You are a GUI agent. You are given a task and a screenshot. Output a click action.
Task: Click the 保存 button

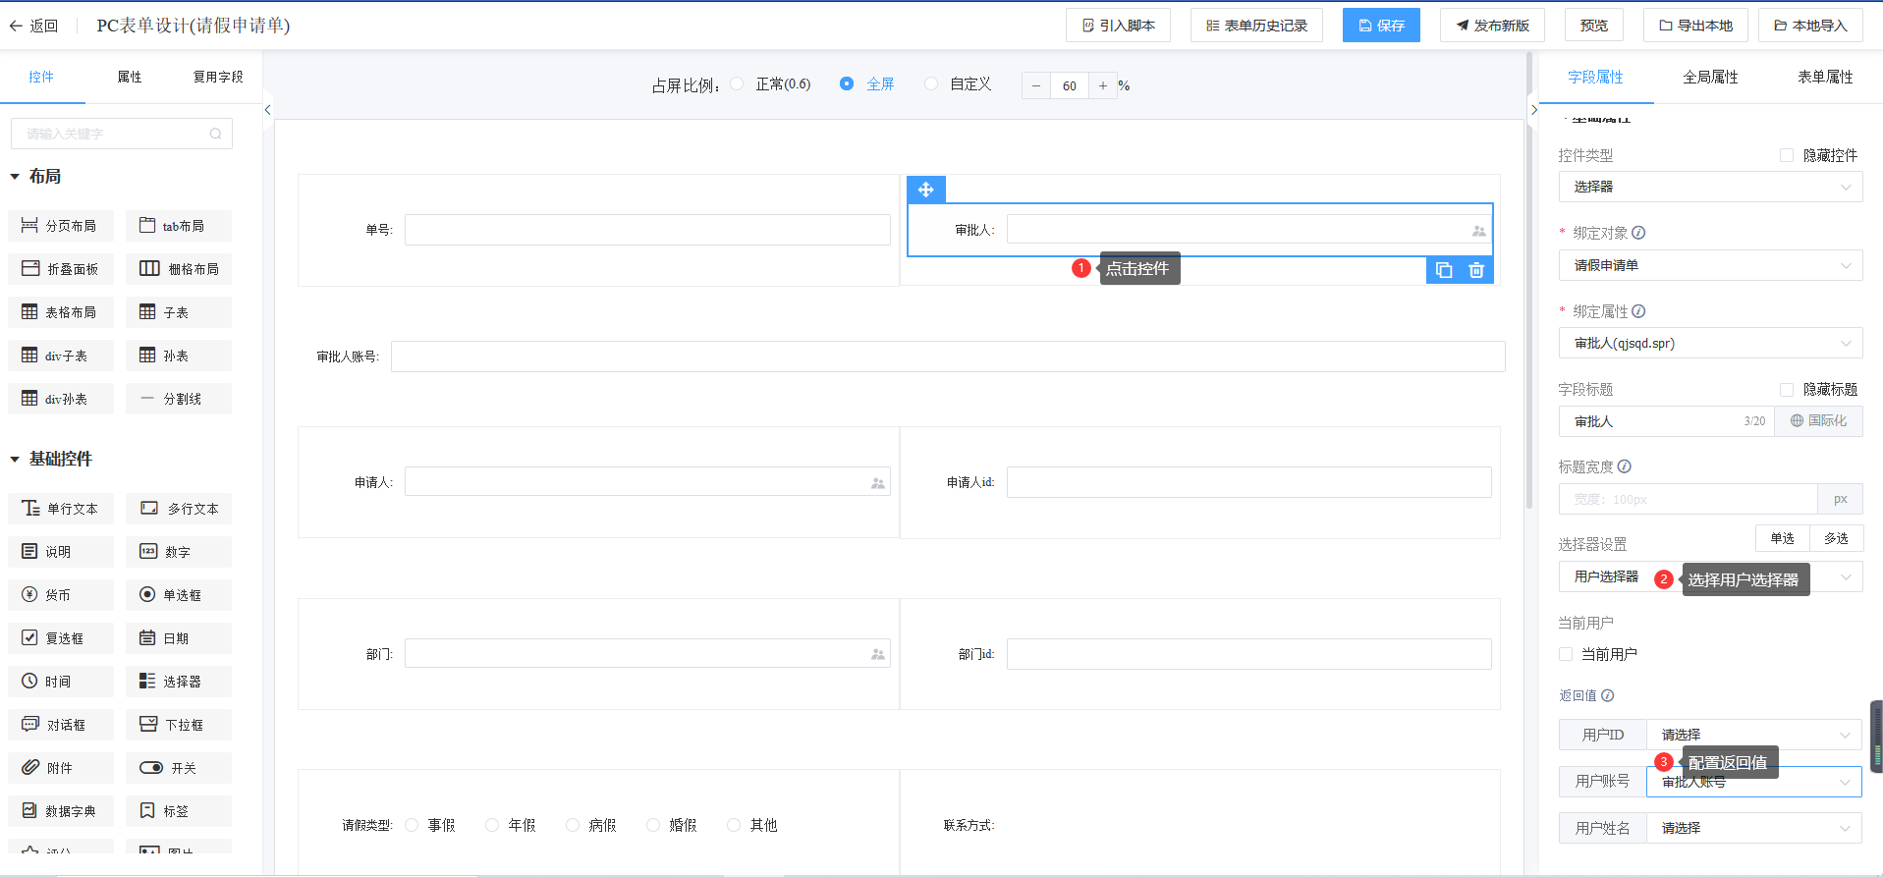tap(1380, 26)
